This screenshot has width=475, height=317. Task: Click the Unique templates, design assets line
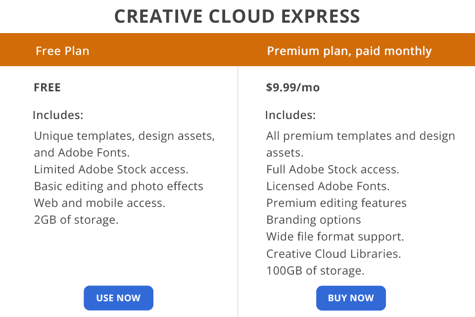point(124,136)
